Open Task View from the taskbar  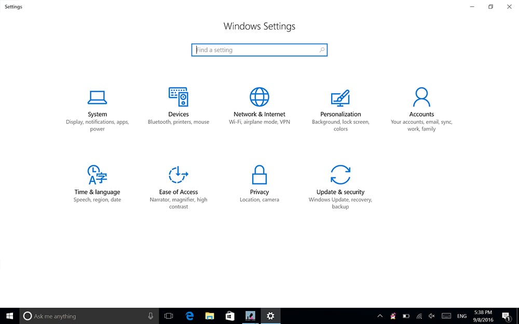click(169, 316)
